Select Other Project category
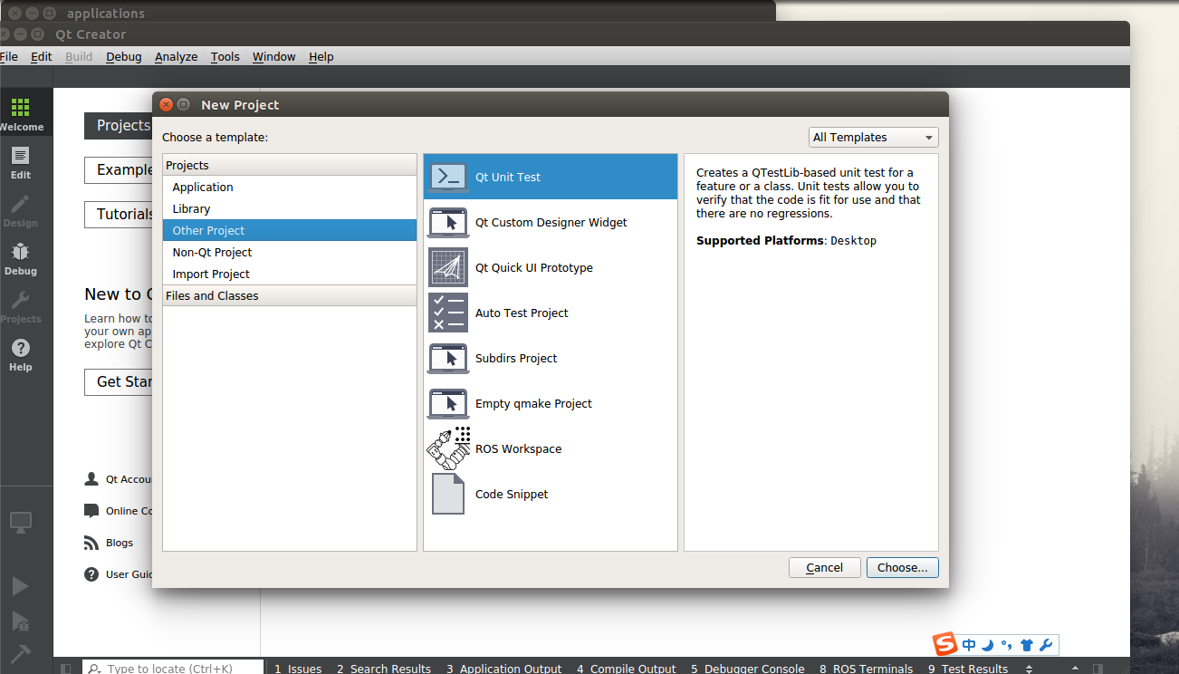This screenshot has height=674, width=1179. point(290,230)
